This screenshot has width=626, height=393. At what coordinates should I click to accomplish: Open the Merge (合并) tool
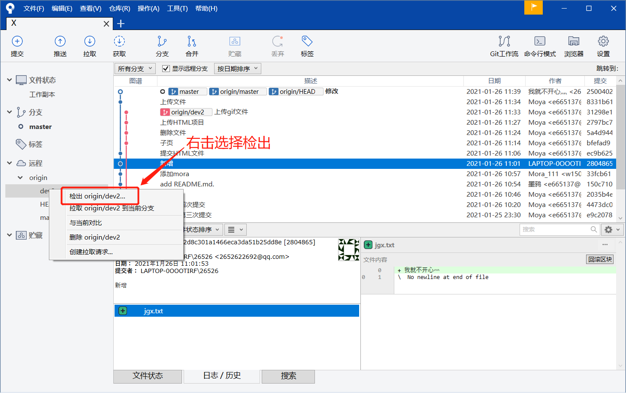(192, 42)
